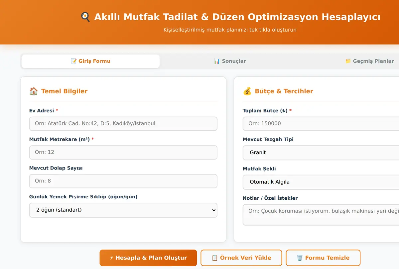Click the Toplam Bütçe input field
399x269 pixels.
click(321, 123)
